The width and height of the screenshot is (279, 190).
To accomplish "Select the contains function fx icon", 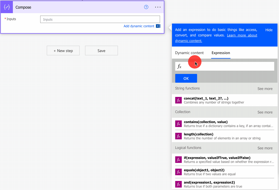I will (x=178, y=124).
